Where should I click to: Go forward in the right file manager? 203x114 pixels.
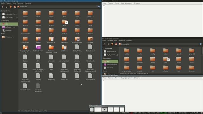pyautogui.click(x=108, y=44)
